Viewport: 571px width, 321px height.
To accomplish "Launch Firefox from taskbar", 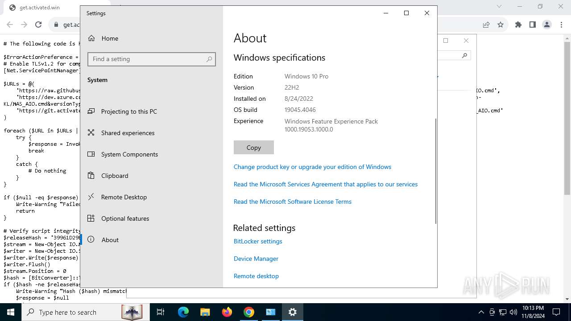I will 227,312.
